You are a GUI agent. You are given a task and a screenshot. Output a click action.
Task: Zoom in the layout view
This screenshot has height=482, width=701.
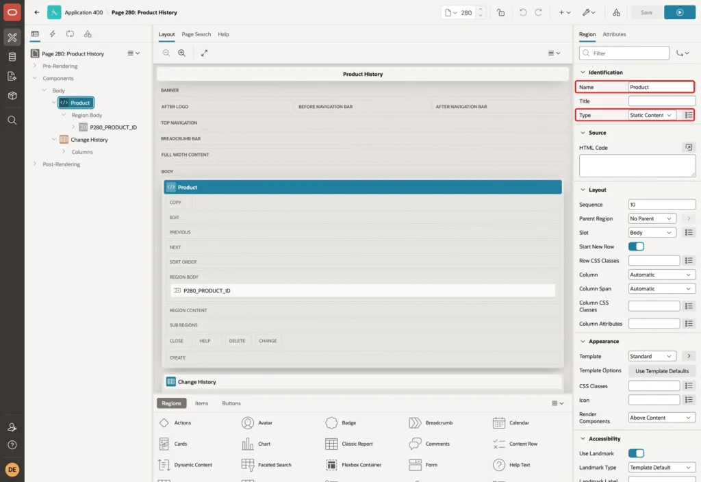pos(182,53)
